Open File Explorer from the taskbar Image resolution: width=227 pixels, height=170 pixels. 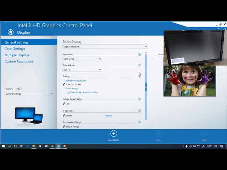pyautogui.click(x=34, y=146)
